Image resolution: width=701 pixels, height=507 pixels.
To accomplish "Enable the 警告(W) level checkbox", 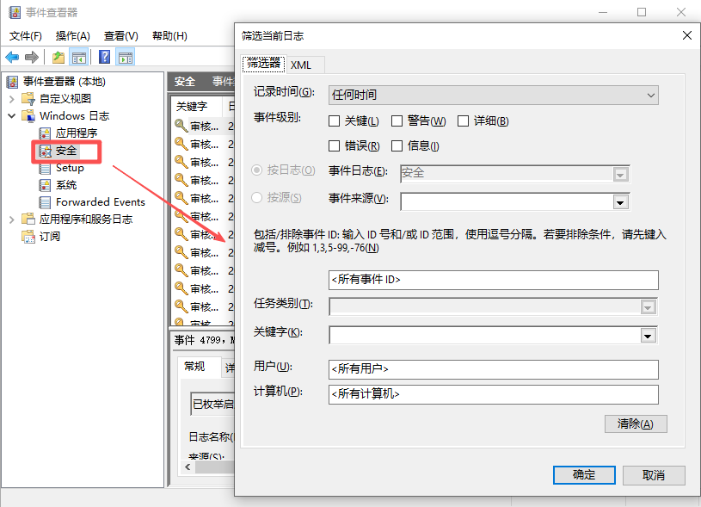I will tap(397, 121).
